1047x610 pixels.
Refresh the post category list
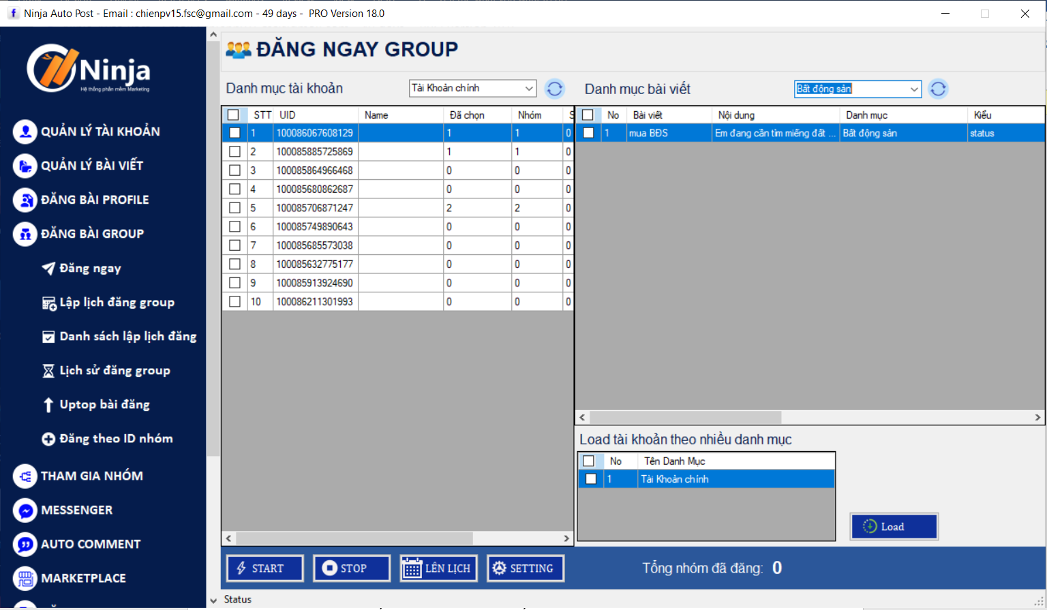[x=938, y=89]
